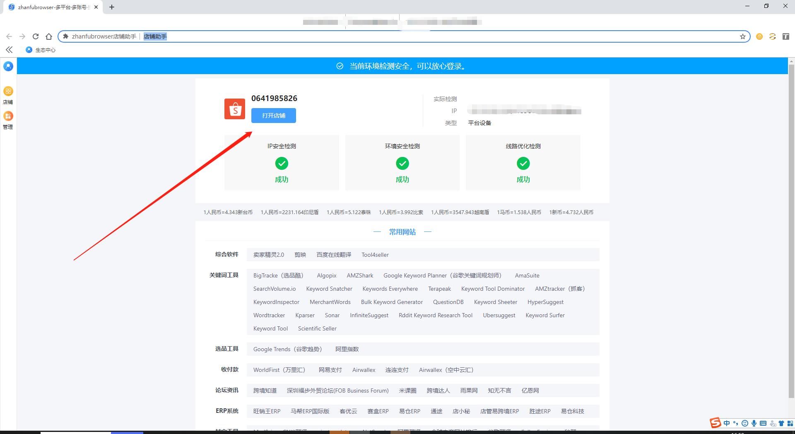
Task: Click the 打开店铺 button
Action: (274, 116)
